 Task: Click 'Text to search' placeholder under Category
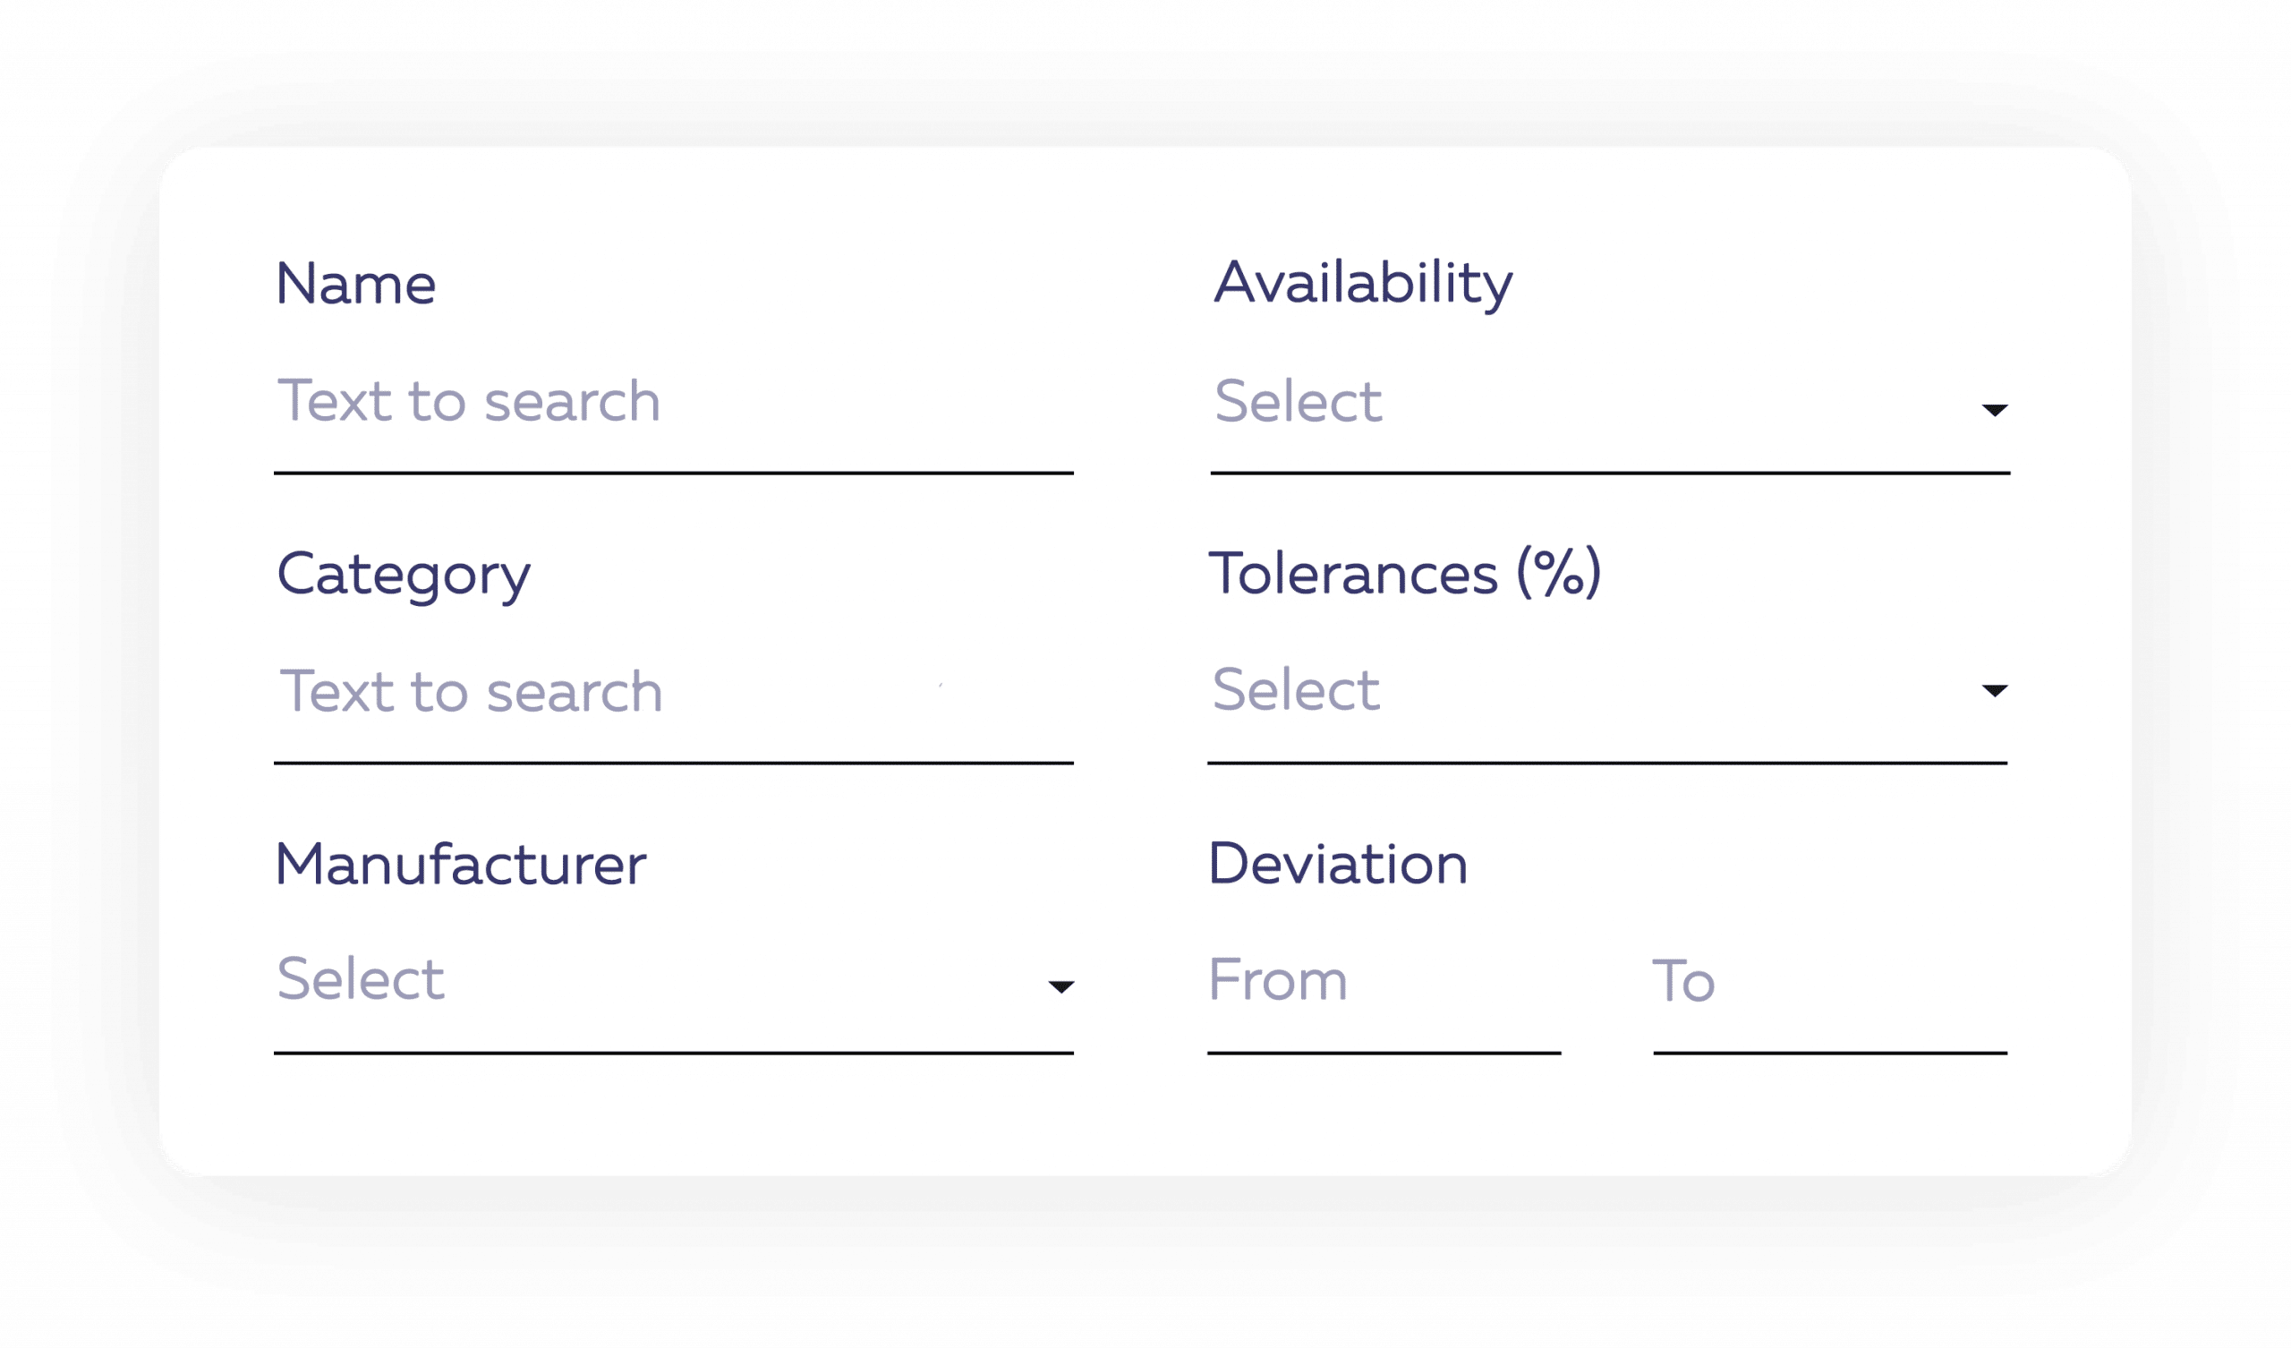pos(471,691)
